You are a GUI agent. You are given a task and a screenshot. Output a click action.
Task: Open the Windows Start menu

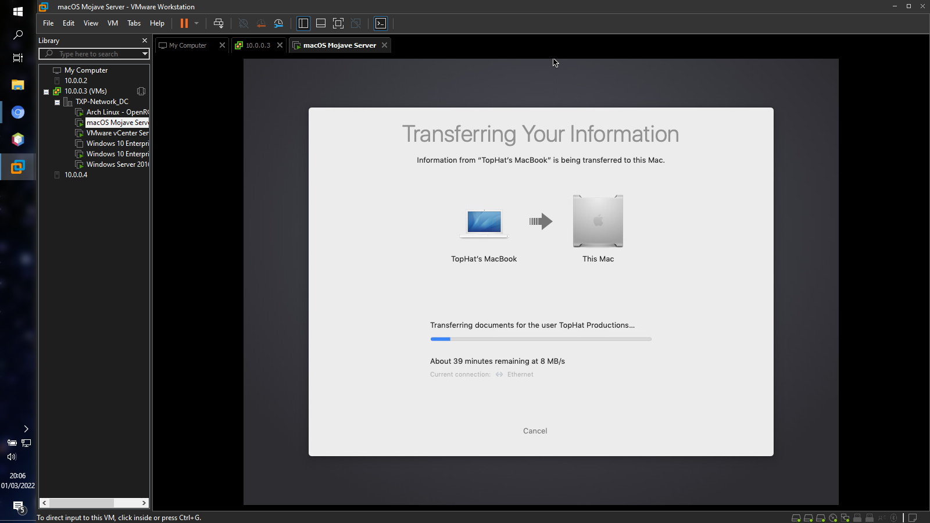[x=18, y=11]
